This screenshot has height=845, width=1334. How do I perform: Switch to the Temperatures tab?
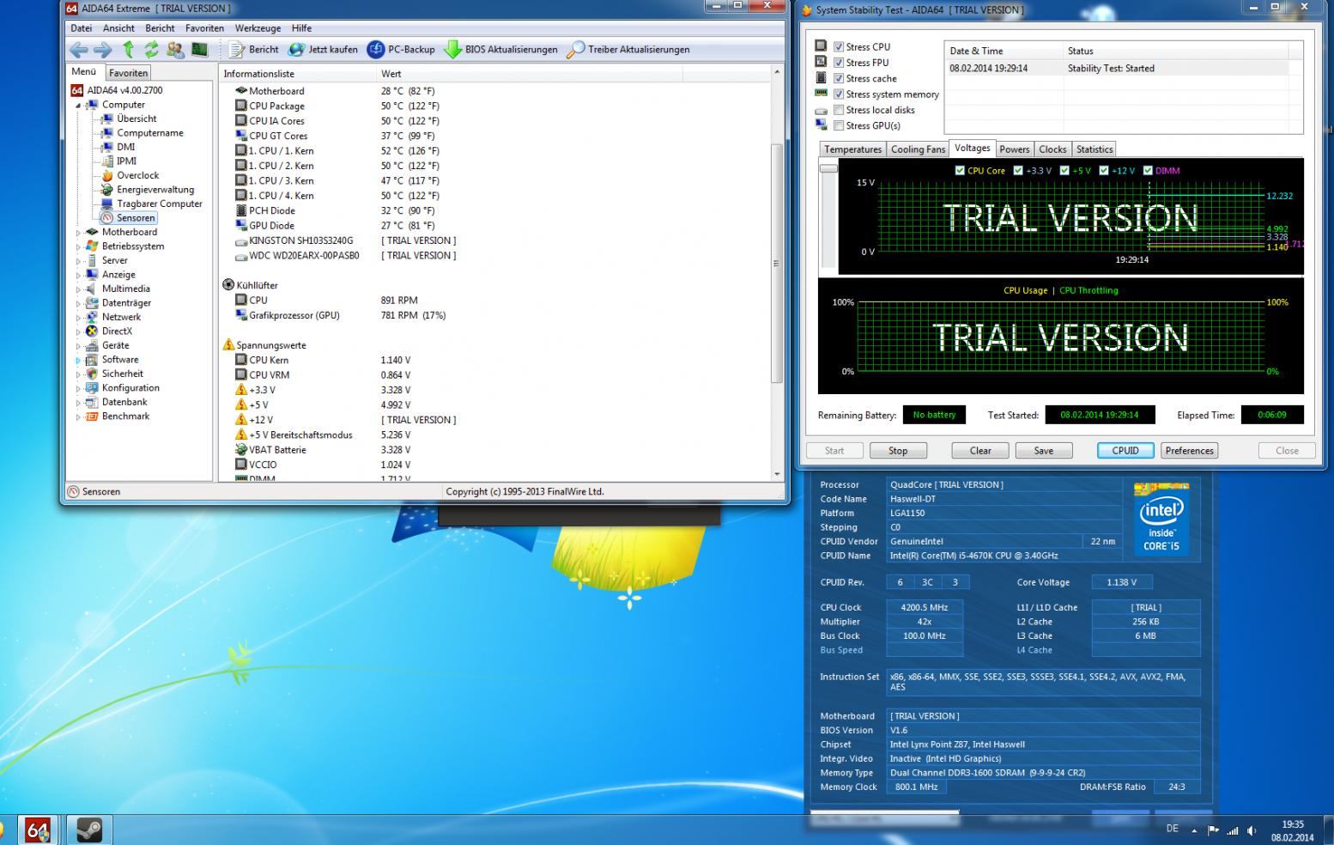point(852,149)
